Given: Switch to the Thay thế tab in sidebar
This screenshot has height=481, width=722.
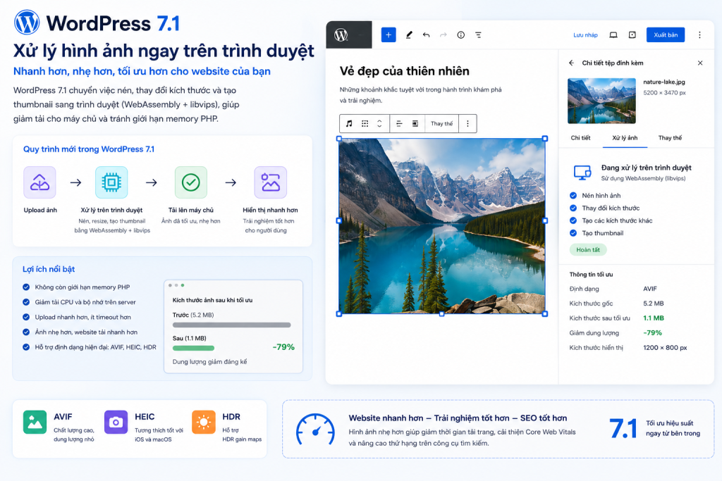Looking at the screenshot, I should click(670, 138).
